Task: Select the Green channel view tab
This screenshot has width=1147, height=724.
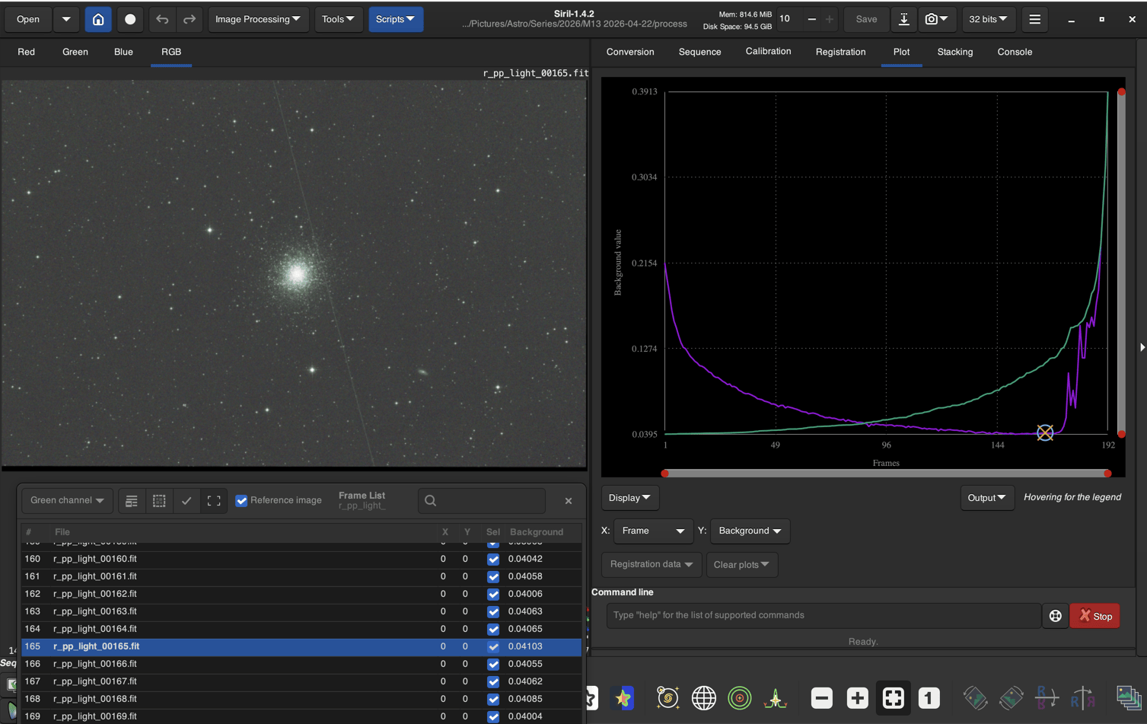Action: tap(75, 52)
